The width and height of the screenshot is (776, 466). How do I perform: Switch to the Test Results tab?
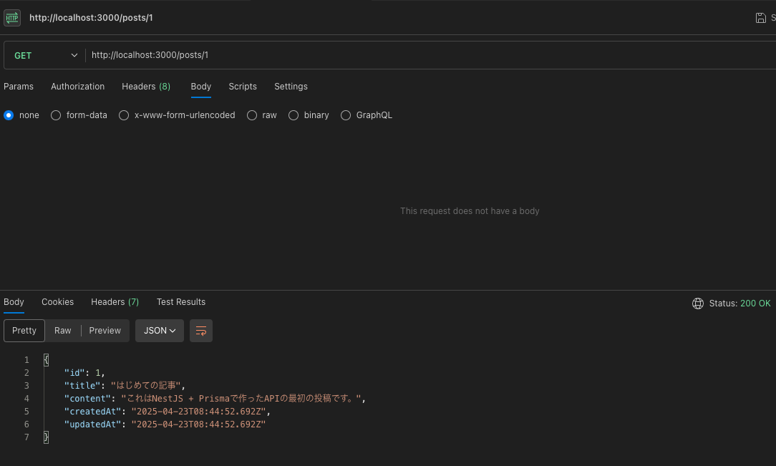pyautogui.click(x=181, y=302)
